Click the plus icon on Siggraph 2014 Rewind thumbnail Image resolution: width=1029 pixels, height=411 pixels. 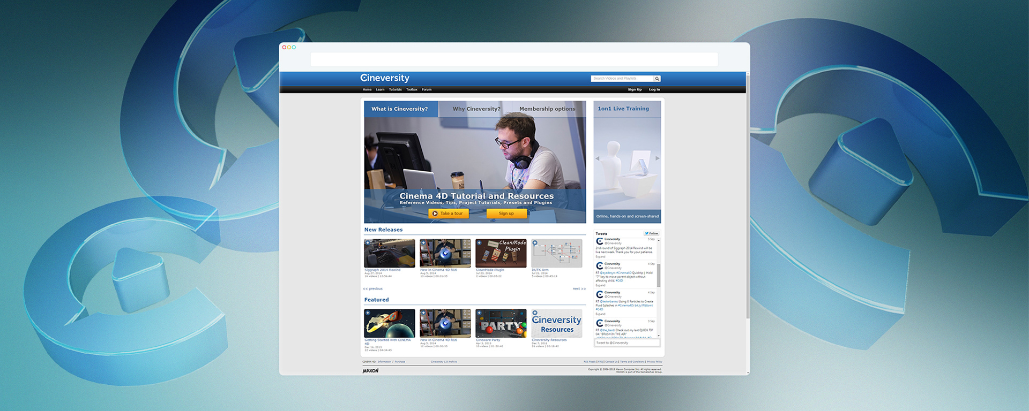click(368, 243)
